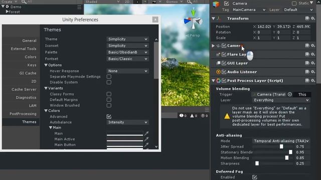Click the Main color swatch
The image size is (321, 180).
coord(125,133)
